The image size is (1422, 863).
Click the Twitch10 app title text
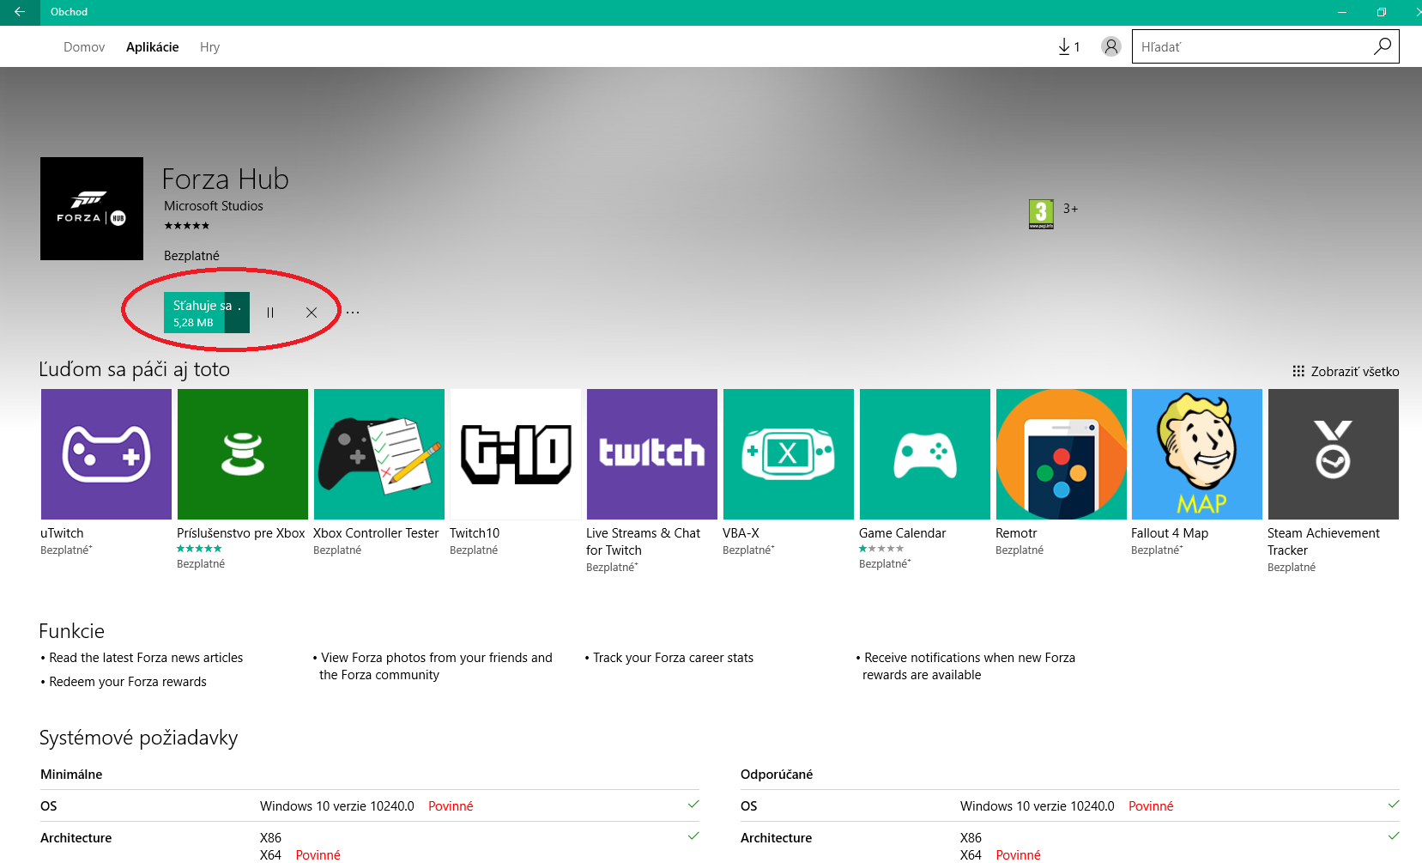(x=475, y=533)
